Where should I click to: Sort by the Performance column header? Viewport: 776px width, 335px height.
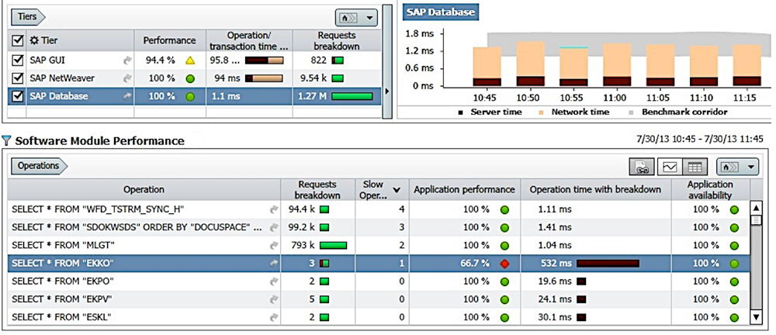click(x=170, y=40)
